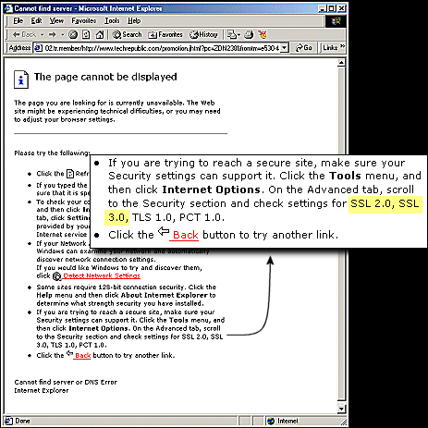
Task: Click the IE page icon in Address bar
Action: click(38, 48)
